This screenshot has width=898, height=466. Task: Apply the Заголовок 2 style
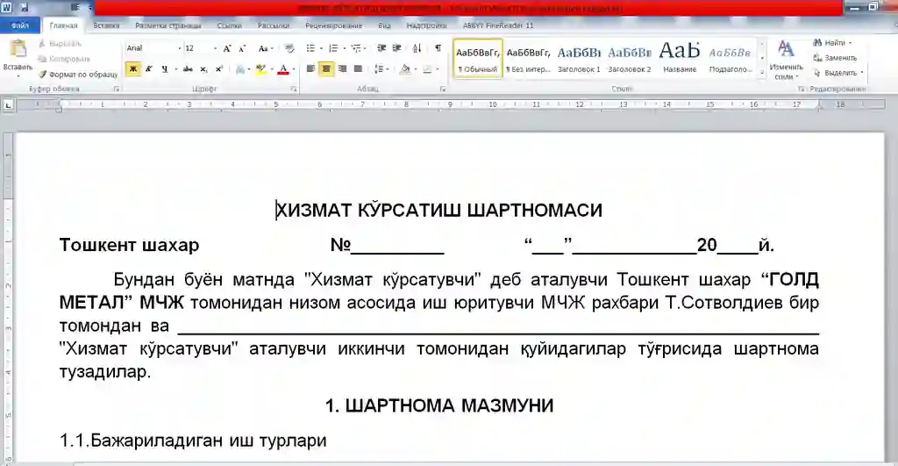coord(629,59)
